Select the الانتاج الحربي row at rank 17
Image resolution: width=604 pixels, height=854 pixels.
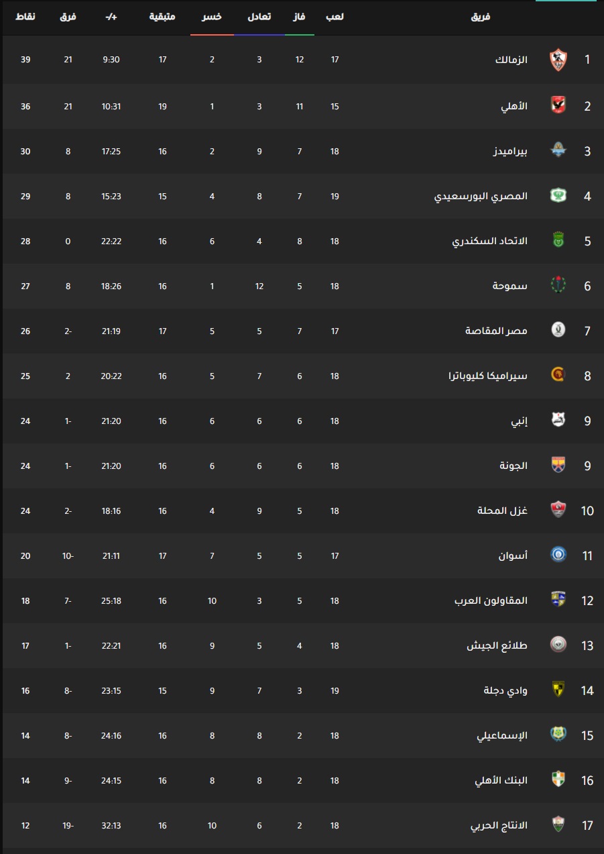[302, 825]
